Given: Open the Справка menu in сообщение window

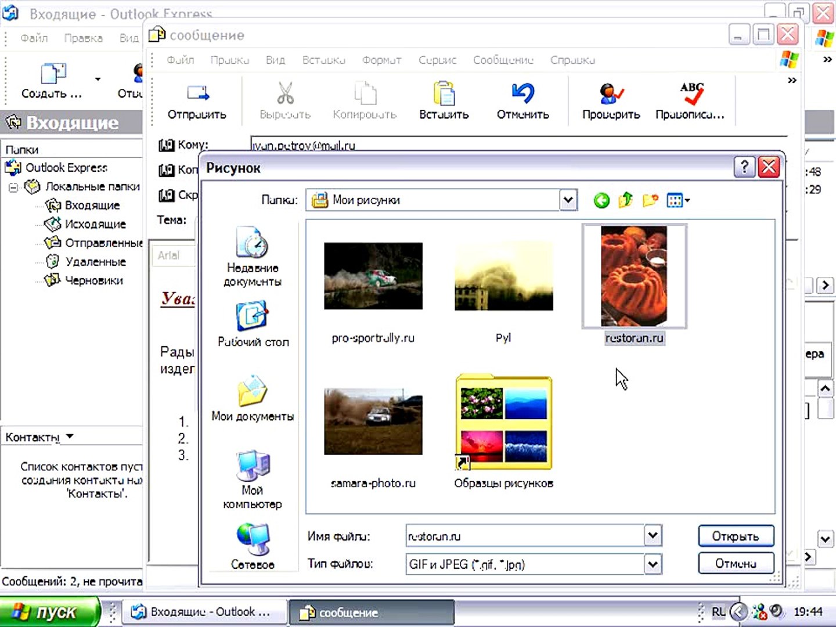Looking at the screenshot, I should (573, 60).
